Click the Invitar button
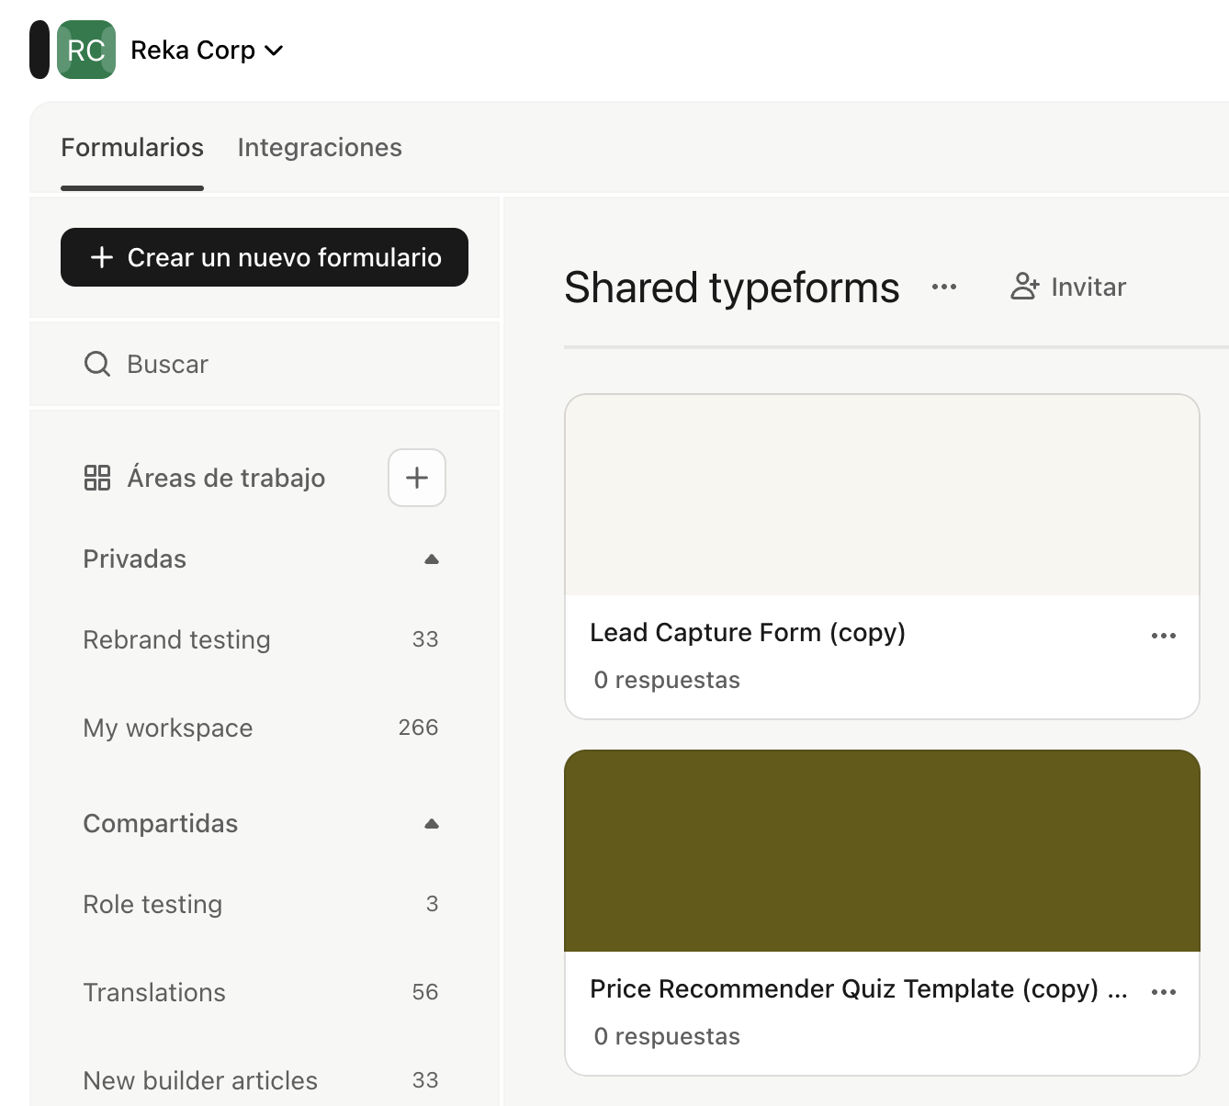 [x=1068, y=287]
